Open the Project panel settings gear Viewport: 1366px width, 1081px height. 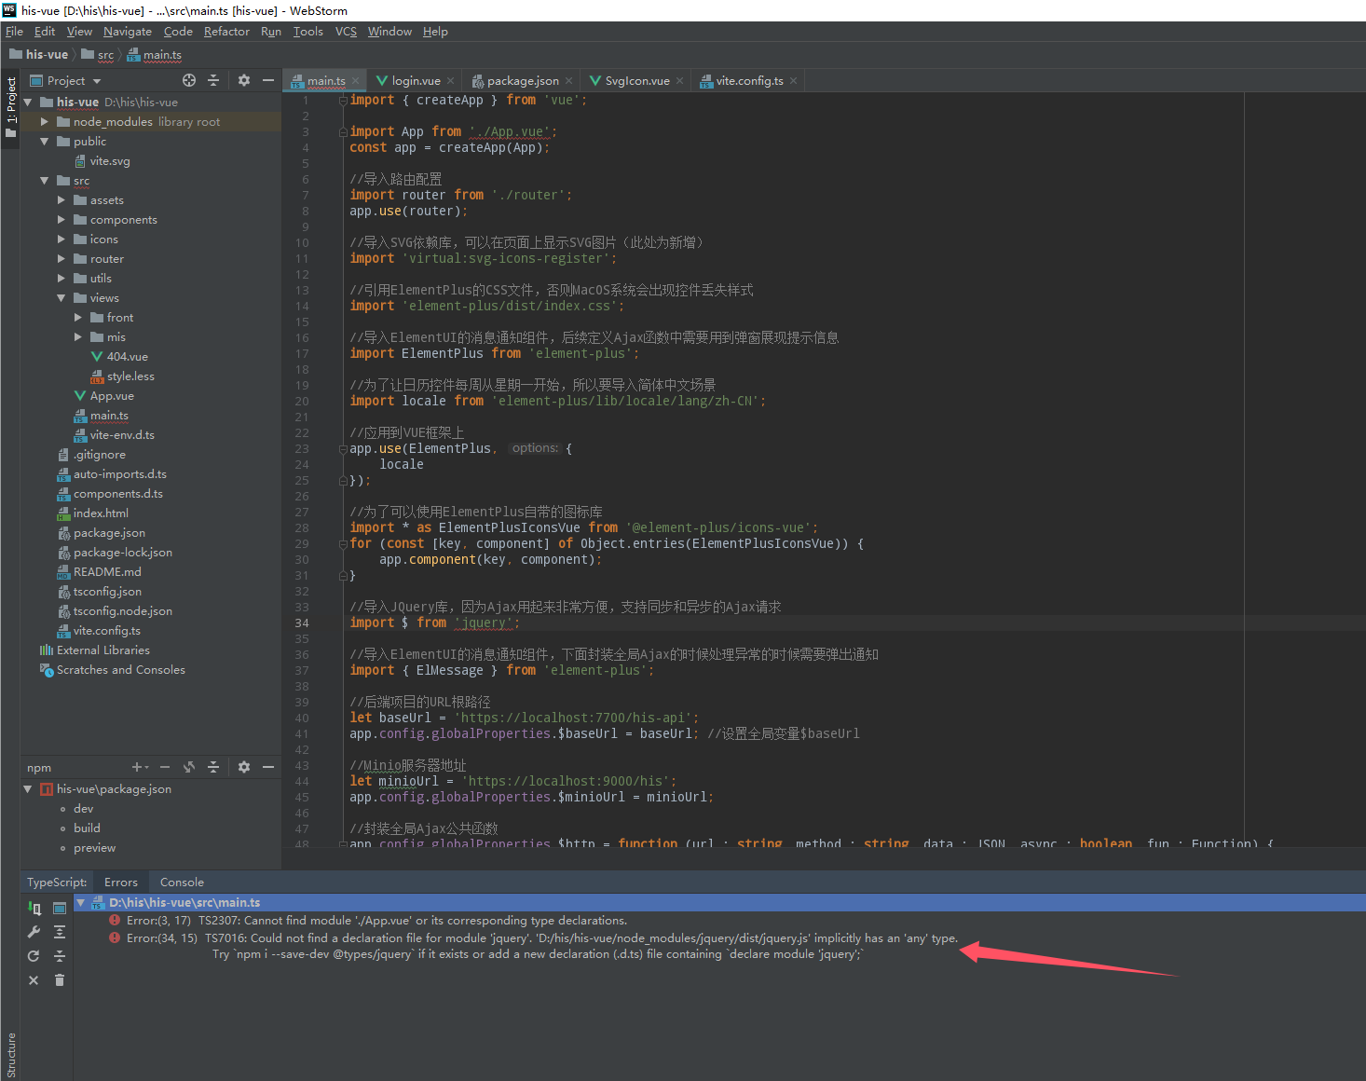(x=244, y=81)
